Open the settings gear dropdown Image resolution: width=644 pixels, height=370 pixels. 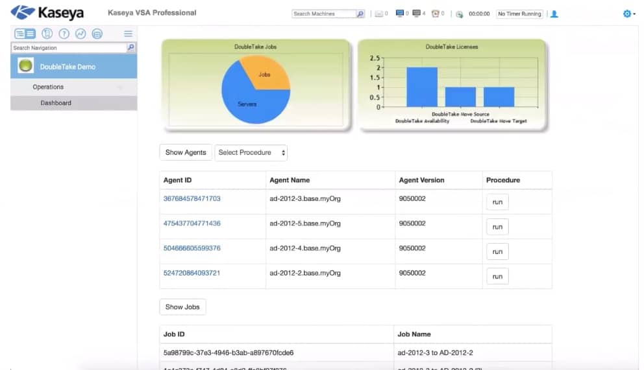(x=628, y=14)
